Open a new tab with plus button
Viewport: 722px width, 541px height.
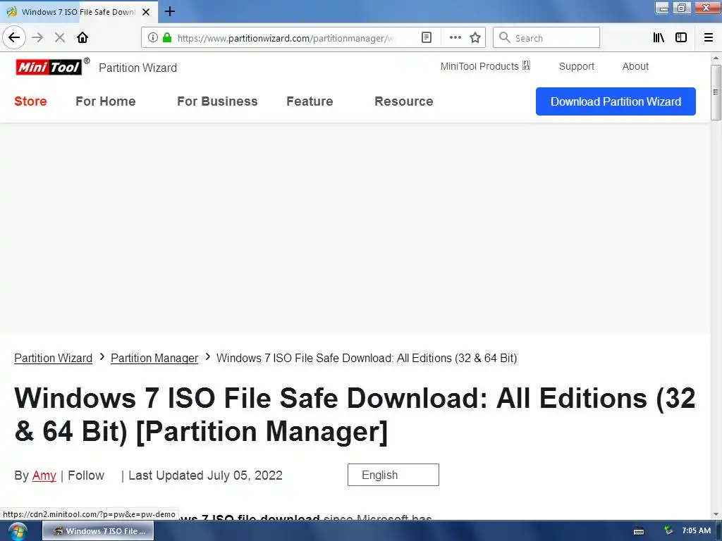tap(170, 11)
